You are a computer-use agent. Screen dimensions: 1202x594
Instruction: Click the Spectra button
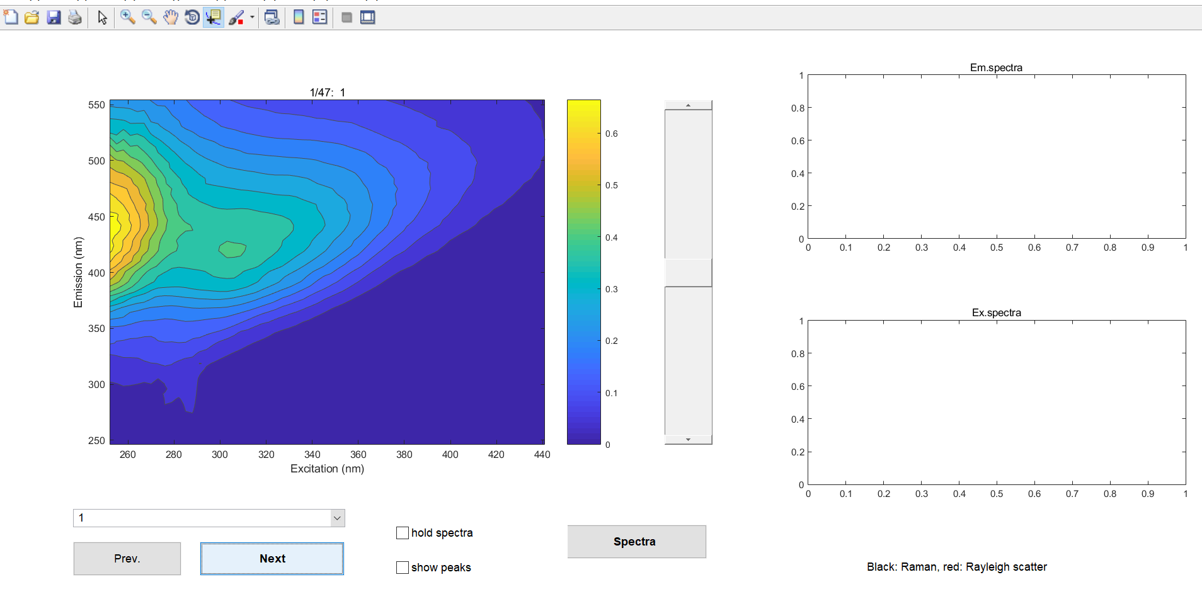point(636,542)
